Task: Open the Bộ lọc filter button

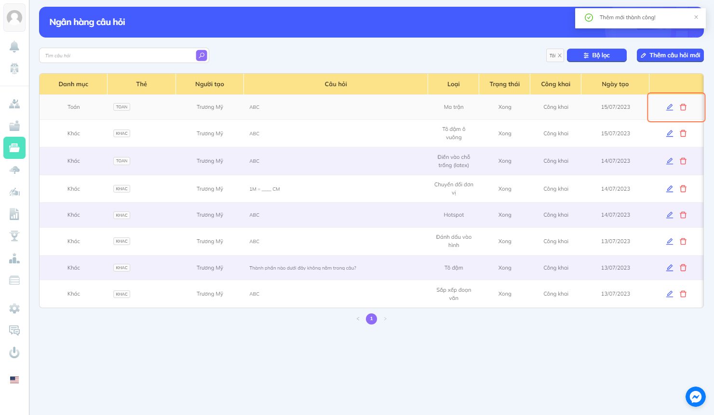Action: pos(597,55)
